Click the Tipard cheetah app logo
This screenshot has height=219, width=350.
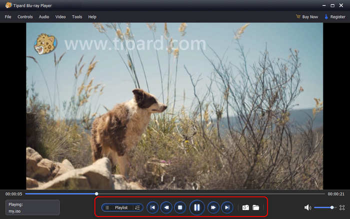pyautogui.click(x=8, y=5)
